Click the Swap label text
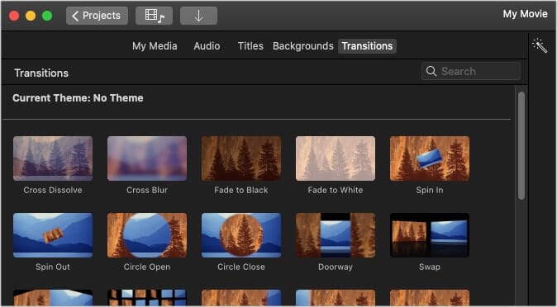Screen dimensions: 557x307 (x=430, y=267)
